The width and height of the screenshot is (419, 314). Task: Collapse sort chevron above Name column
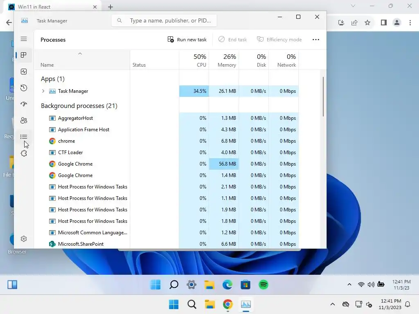(x=80, y=54)
